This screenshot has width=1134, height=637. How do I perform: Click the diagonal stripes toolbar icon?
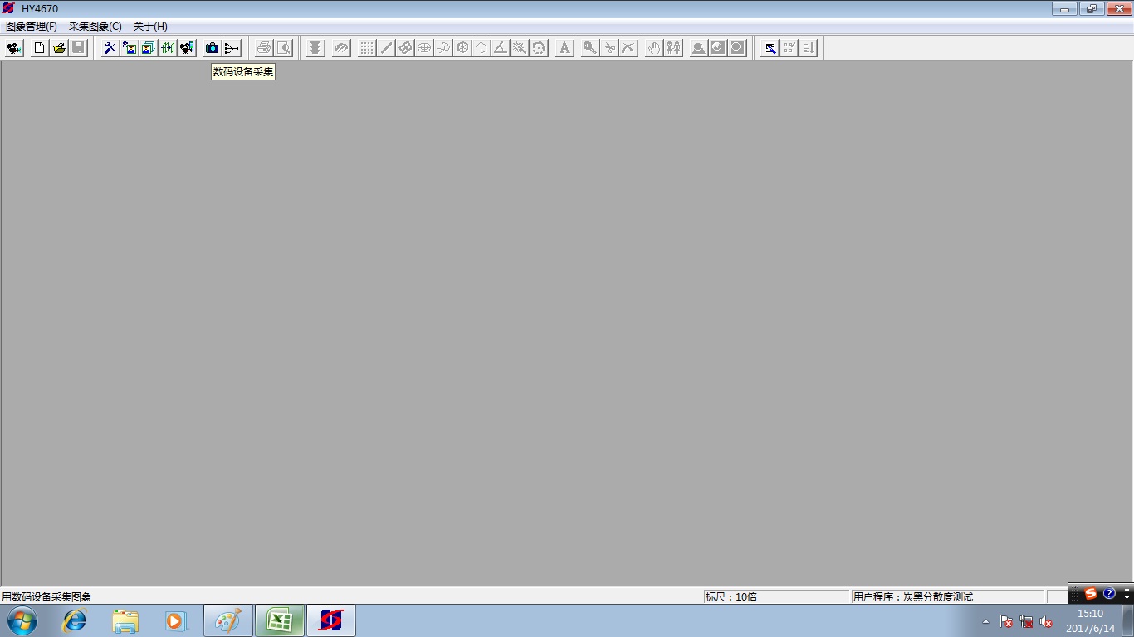tap(341, 48)
